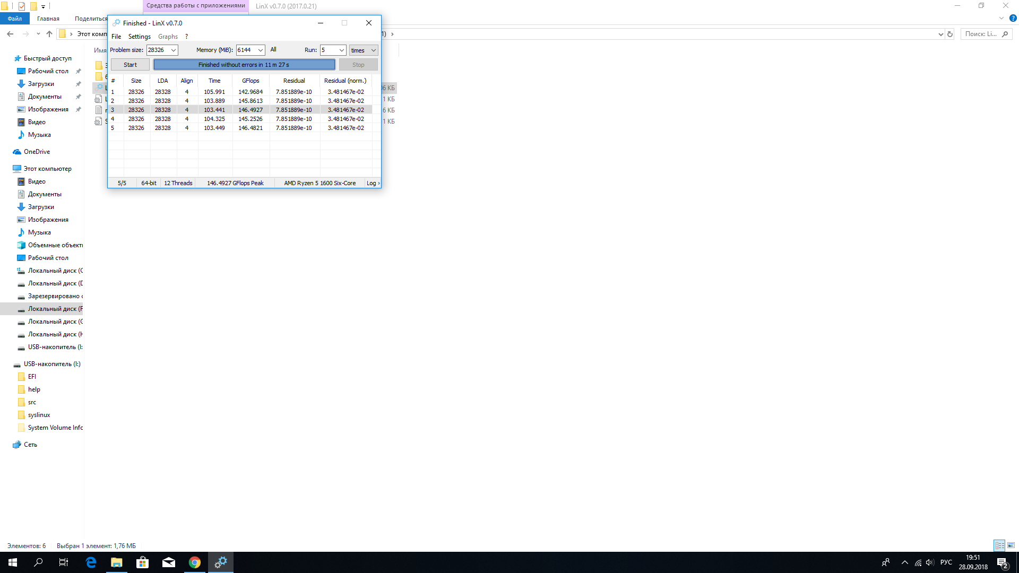Image resolution: width=1019 pixels, height=573 pixels.
Task: Open the notification center icon
Action: click(x=1002, y=563)
